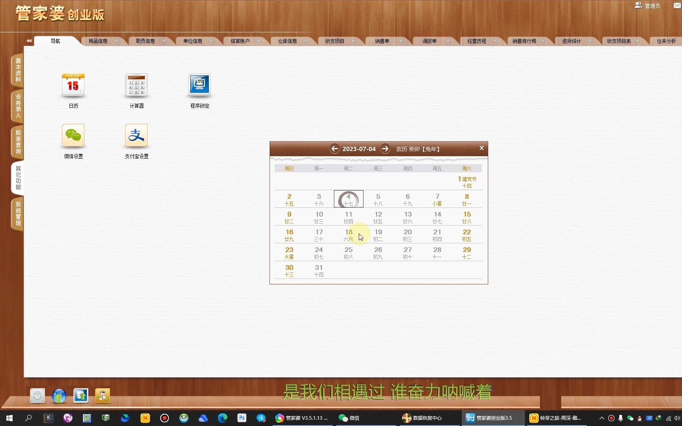Click the monitor upload icon in bottom dock

click(81, 396)
